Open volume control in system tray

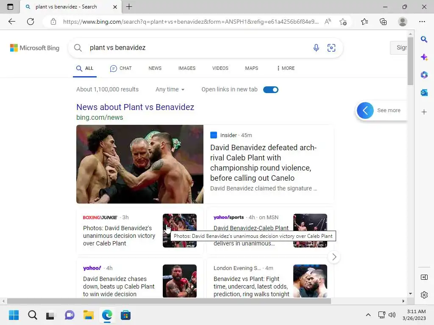click(392, 315)
